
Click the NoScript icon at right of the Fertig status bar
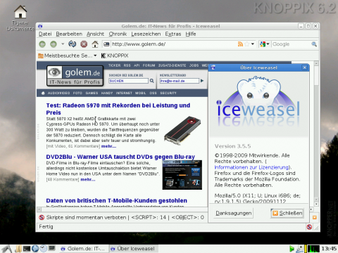pyautogui.click(x=309, y=227)
